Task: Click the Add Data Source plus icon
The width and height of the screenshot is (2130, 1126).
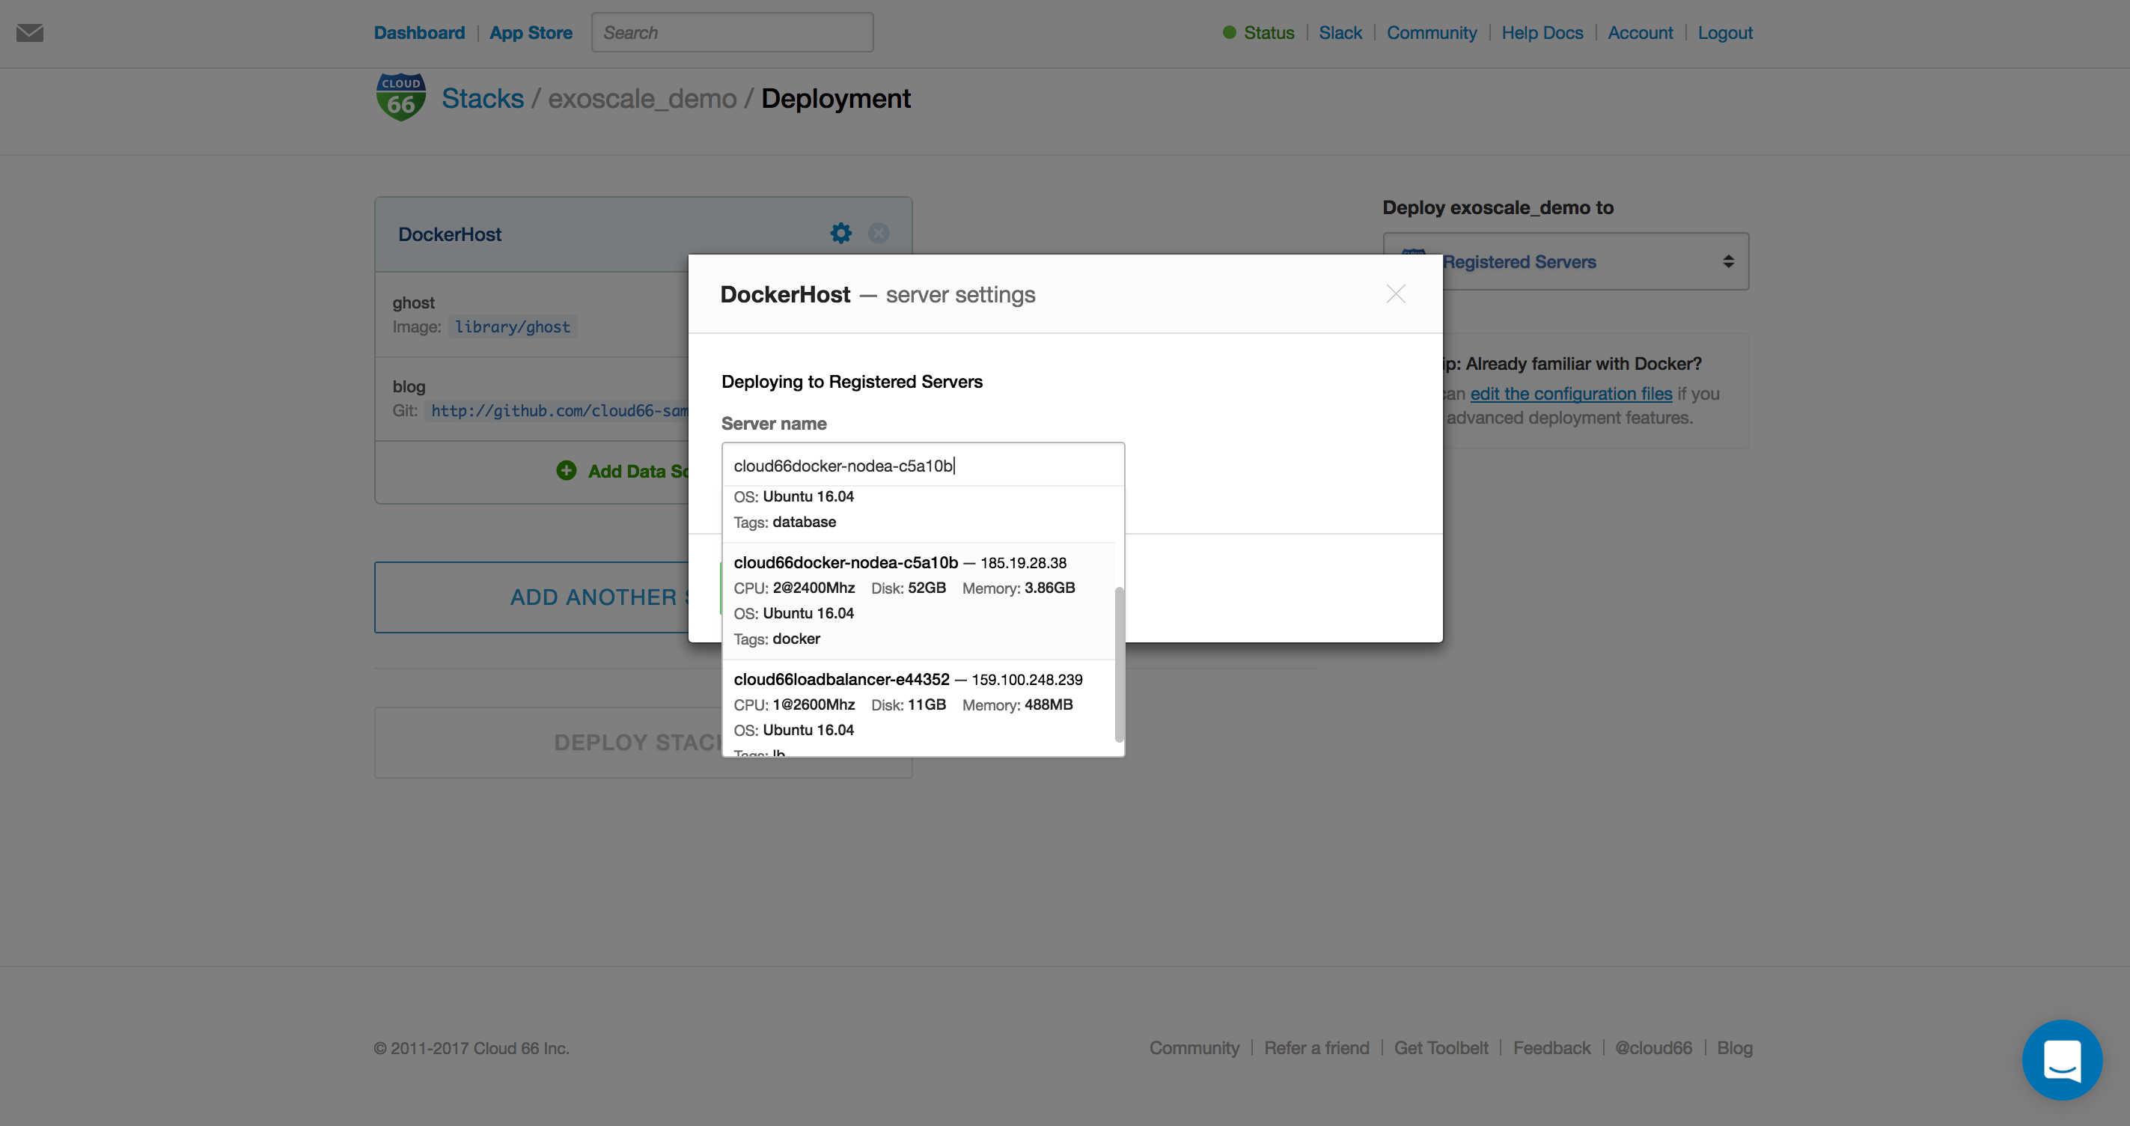Action: (x=566, y=470)
